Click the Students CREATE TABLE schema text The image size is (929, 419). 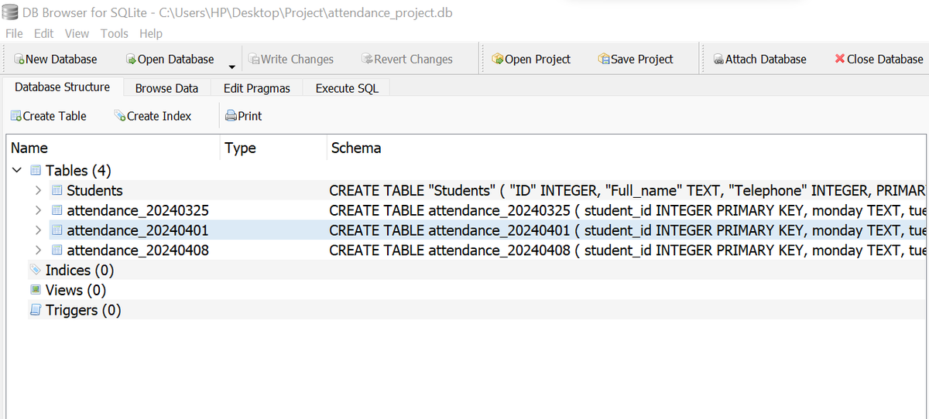[628, 190]
